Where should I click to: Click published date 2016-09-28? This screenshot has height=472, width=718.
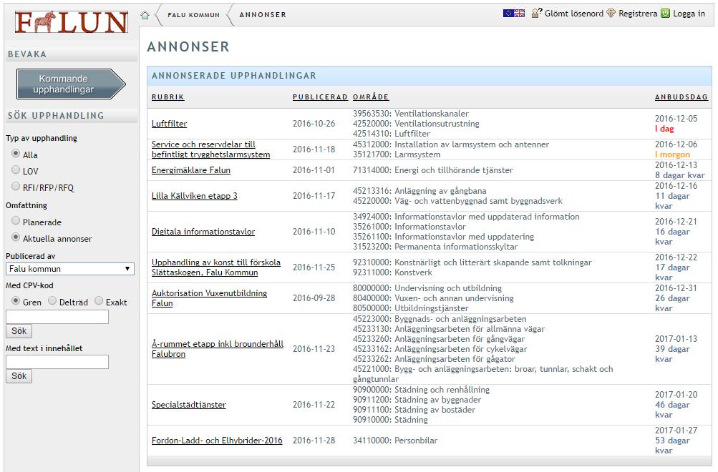pos(314,298)
